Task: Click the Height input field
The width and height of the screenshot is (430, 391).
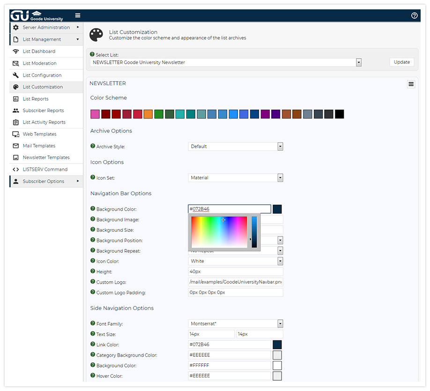Action: 236,272
